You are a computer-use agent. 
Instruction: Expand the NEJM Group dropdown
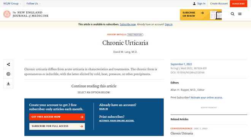pos(12,3)
